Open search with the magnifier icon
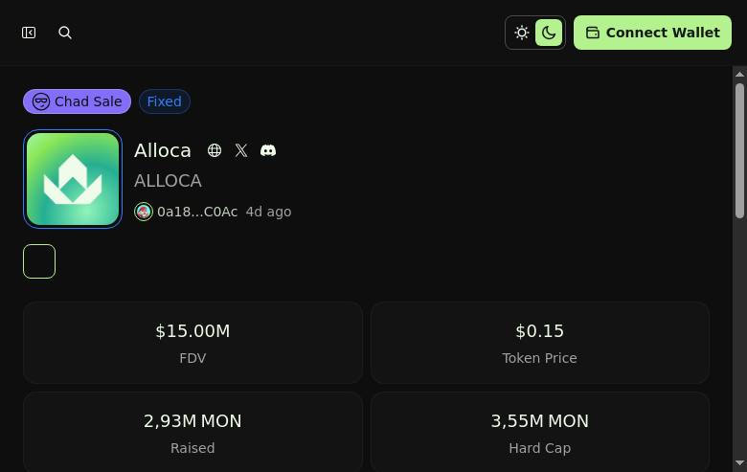This screenshot has width=747, height=472. tap(65, 33)
